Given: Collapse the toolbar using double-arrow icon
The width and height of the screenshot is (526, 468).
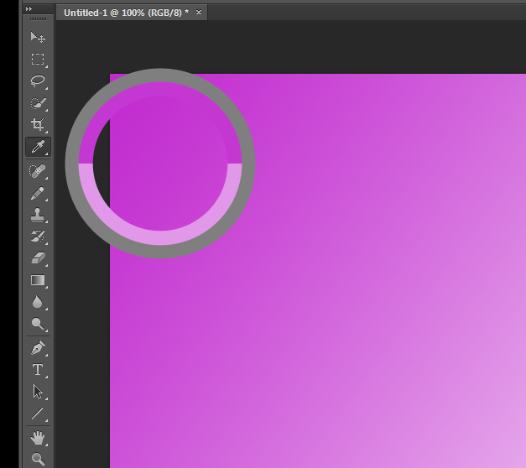Looking at the screenshot, I should [29, 8].
